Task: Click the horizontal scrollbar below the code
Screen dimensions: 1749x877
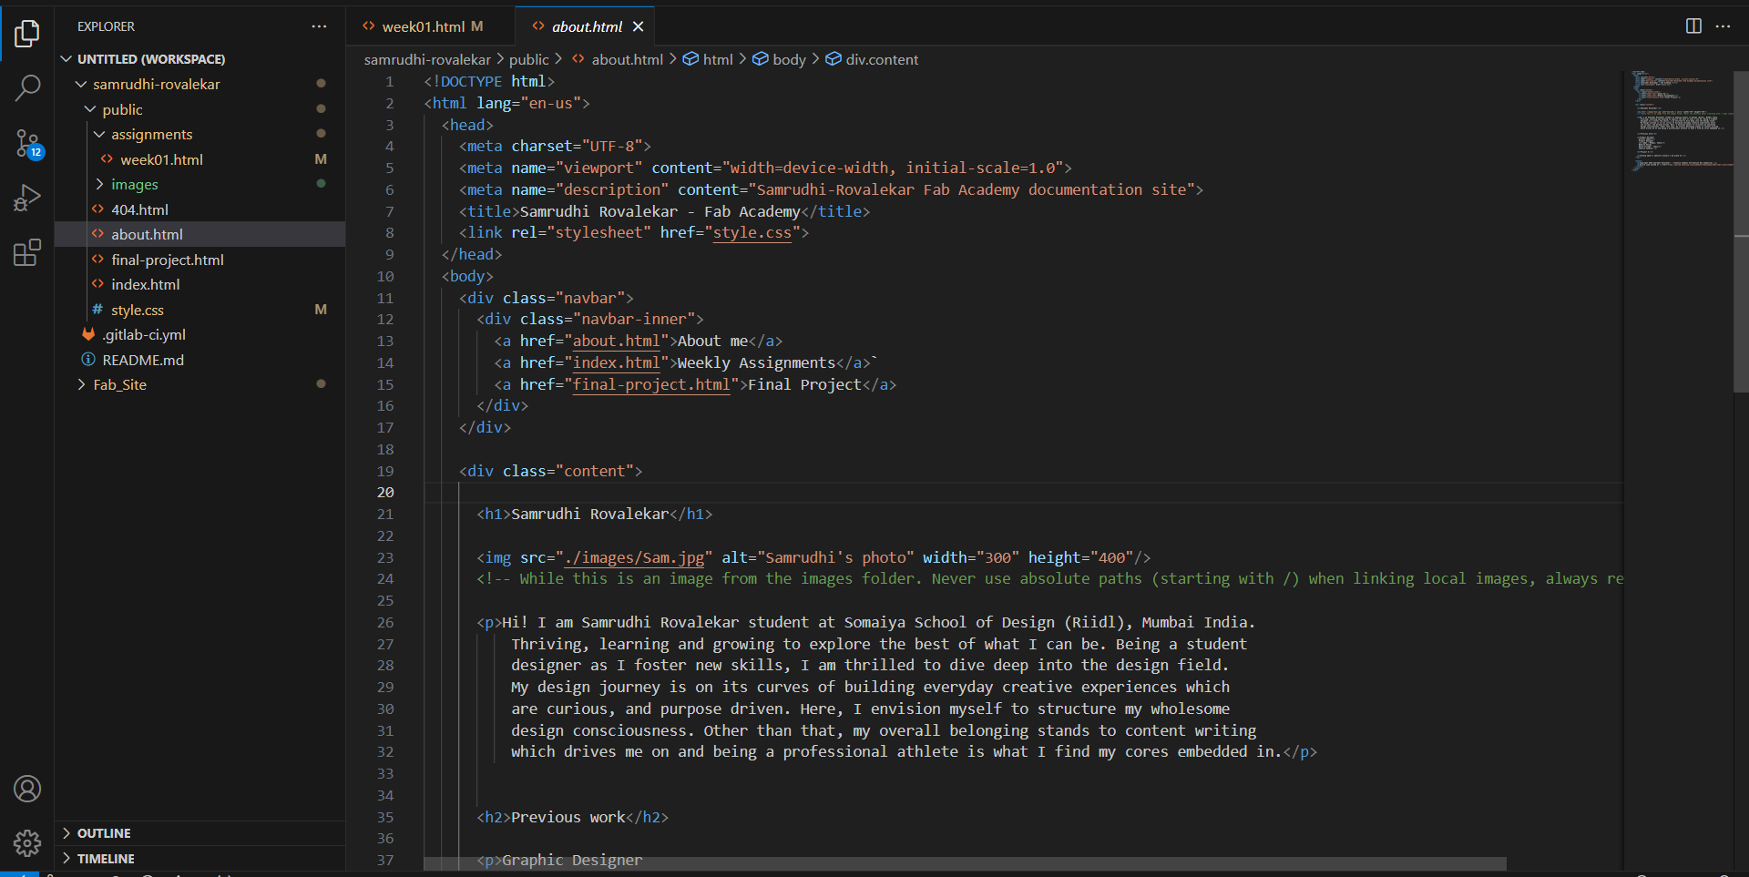Action: (965, 863)
